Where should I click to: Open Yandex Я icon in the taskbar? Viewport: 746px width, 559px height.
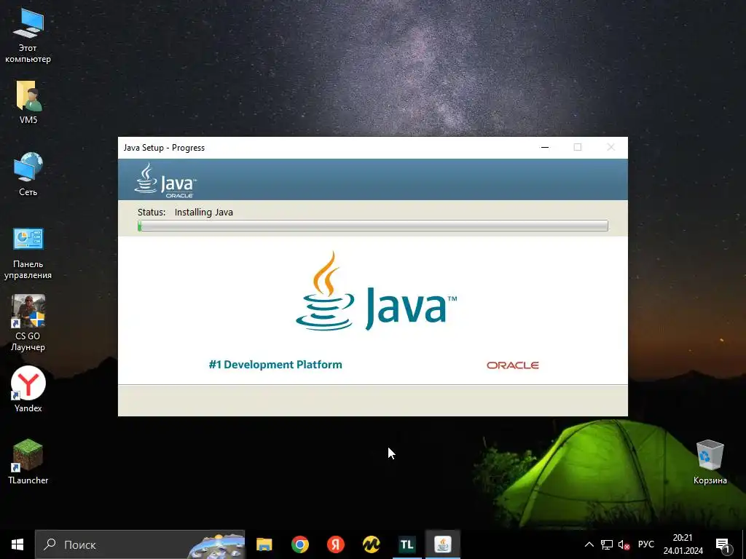click(x=335, y=544)
